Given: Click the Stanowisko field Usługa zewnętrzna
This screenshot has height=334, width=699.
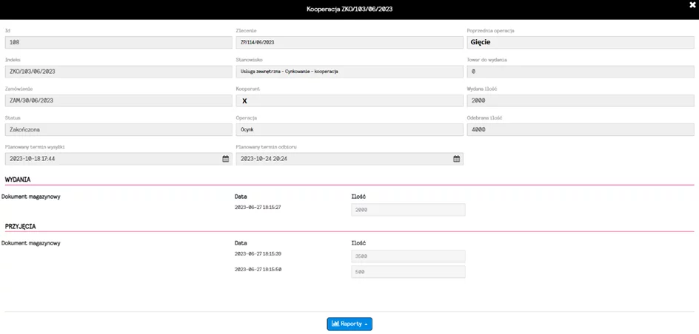Looking at the screenshot, I should tap(349, 72).
